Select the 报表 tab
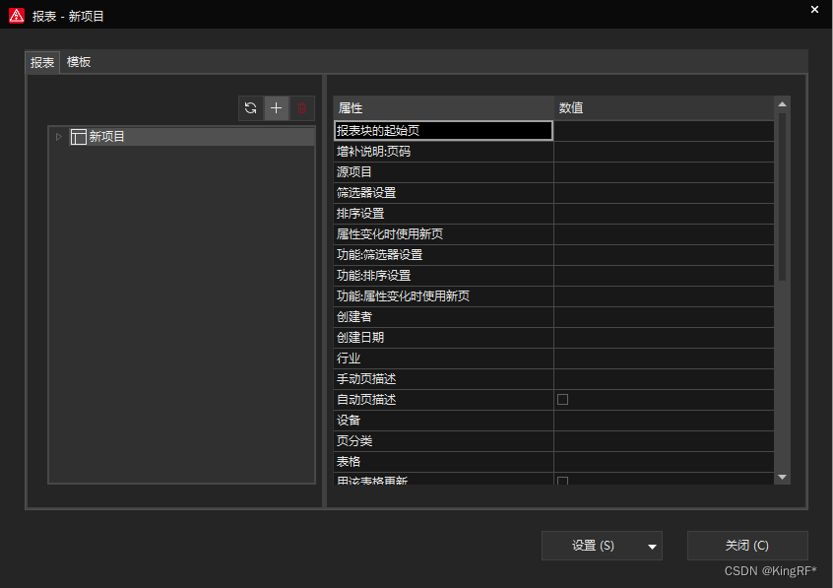The width and height of the screenshot is (833, 588). point(42,62)
